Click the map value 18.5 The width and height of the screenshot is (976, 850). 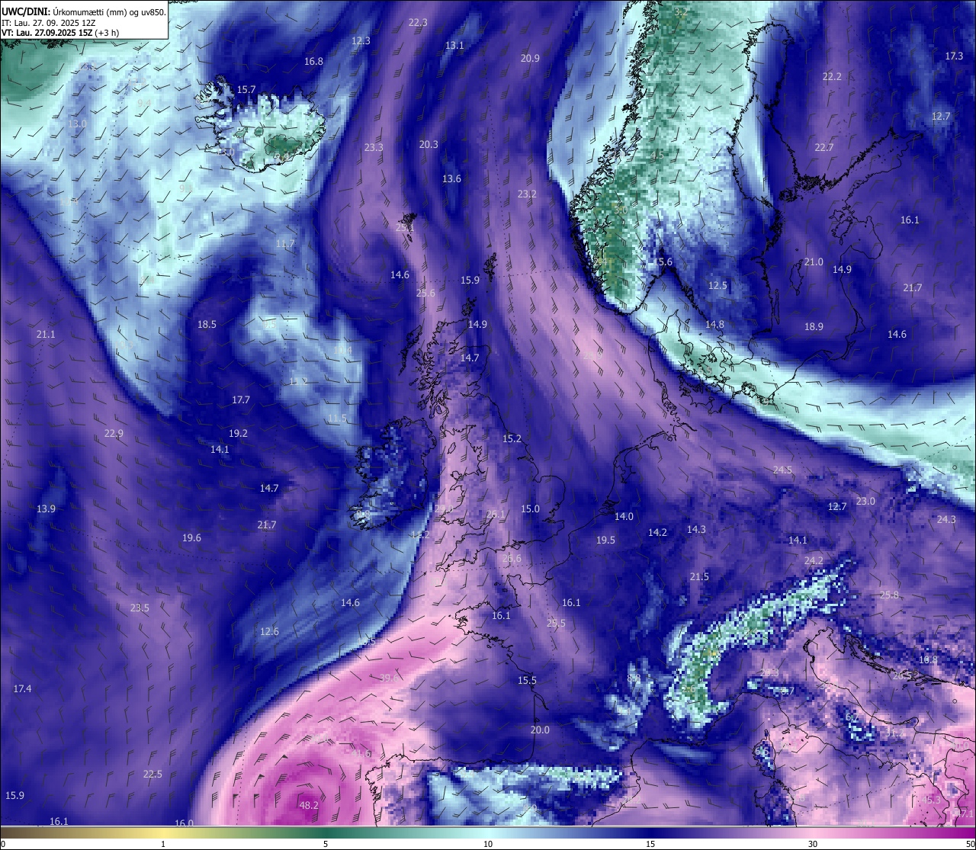[x=207, y=325]
